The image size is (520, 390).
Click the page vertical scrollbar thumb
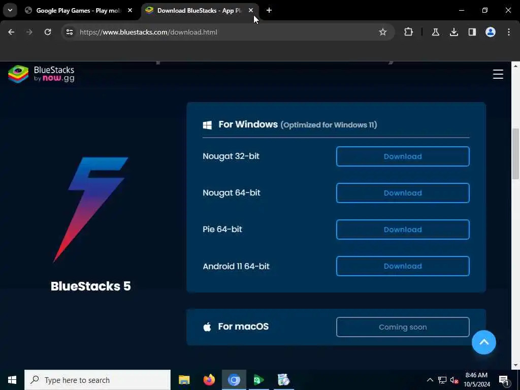pos(515,154)
